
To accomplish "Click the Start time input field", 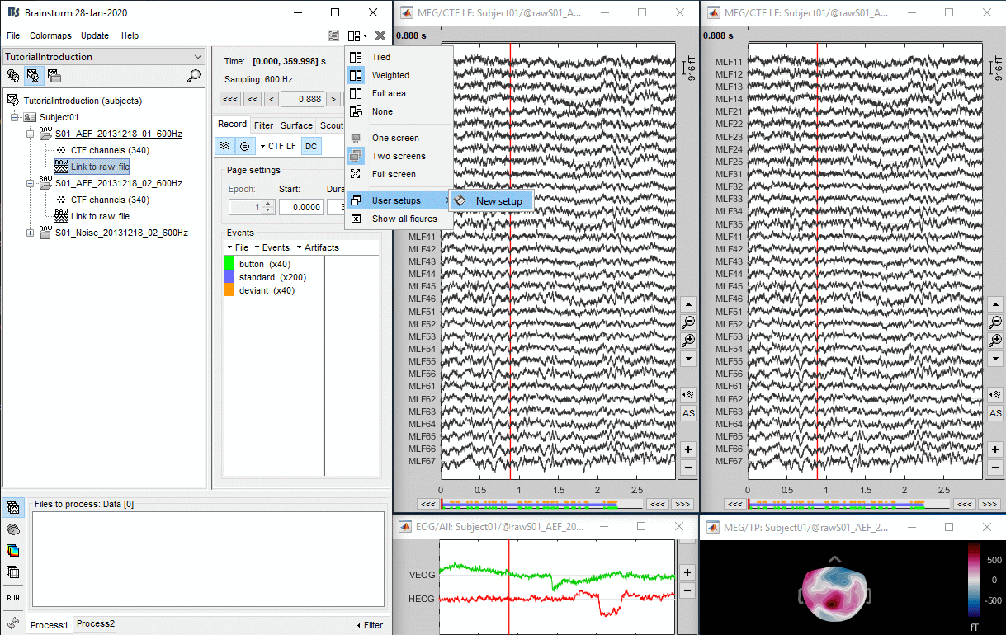I will pyautogui.click(x=300, y=208).
